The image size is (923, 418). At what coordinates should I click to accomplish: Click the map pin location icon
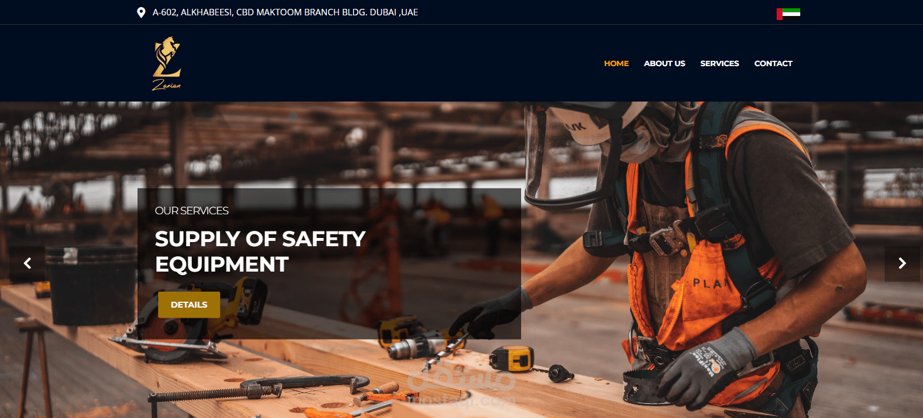(141, 12)
